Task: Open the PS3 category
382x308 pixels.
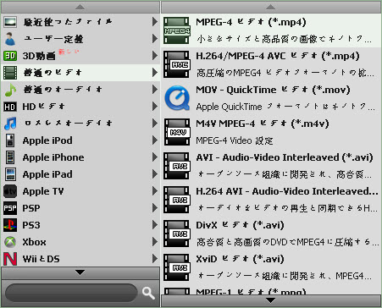Action: coord(80,225)
